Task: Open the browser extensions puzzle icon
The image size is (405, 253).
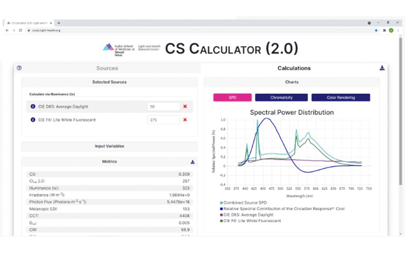Action: pyautogui.click(x=384, y=30)
